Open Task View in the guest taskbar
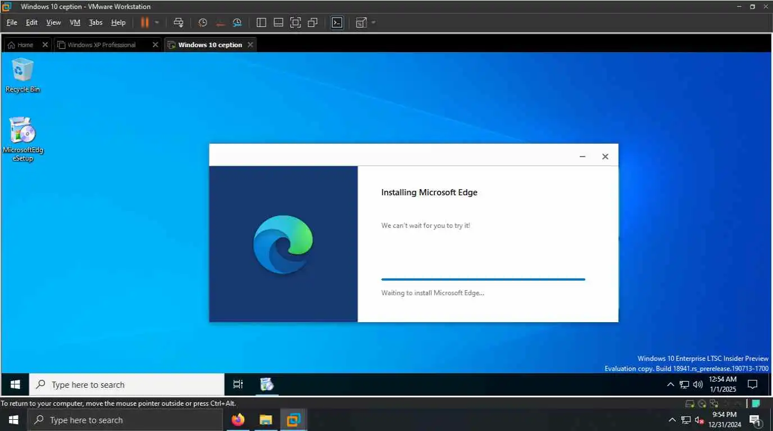 238,384
